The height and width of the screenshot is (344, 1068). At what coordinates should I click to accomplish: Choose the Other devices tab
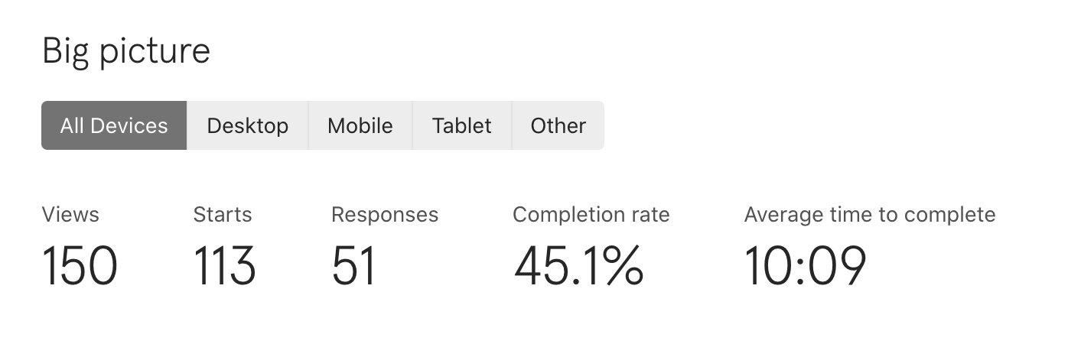pyautogui.click(x=558, y=125)
